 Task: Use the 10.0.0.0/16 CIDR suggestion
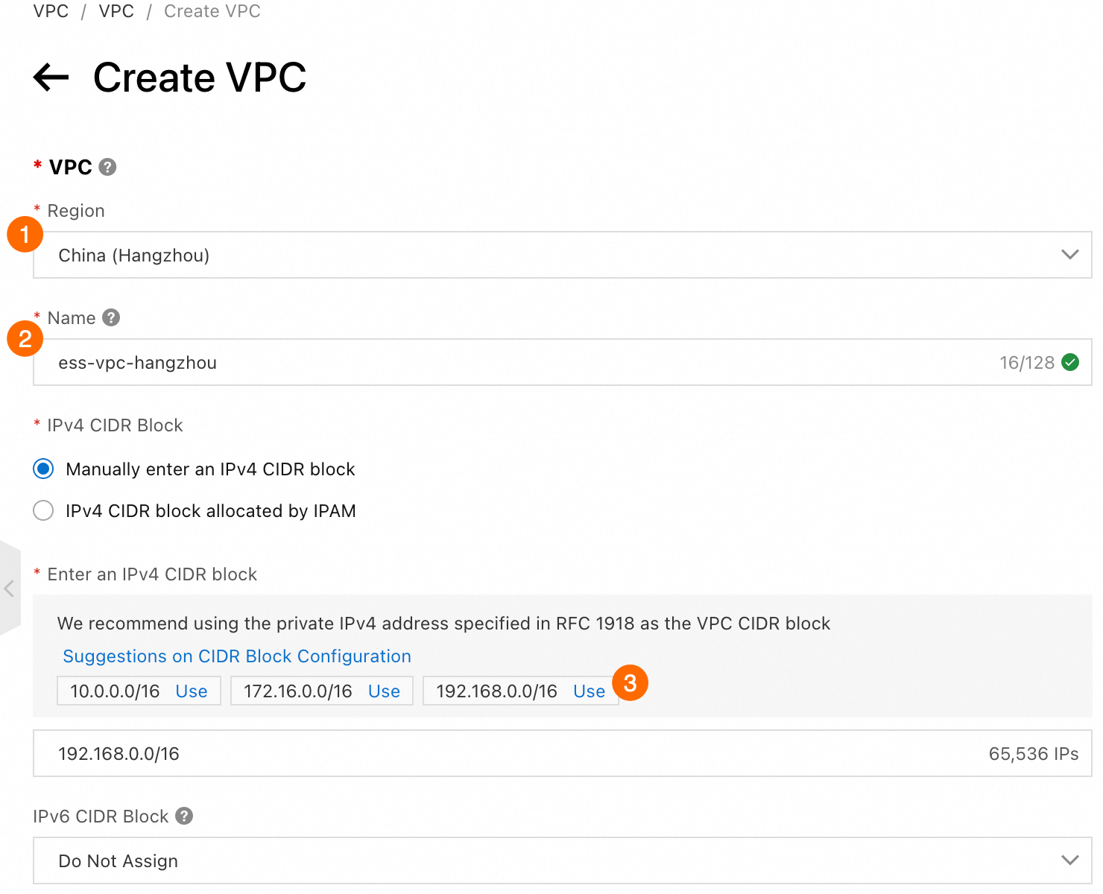point(192,691)
